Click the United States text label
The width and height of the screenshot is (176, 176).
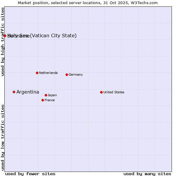(x=114, y=92)
